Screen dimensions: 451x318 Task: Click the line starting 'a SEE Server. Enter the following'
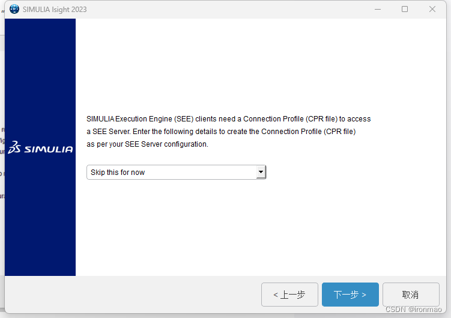[x=221, y=132]
